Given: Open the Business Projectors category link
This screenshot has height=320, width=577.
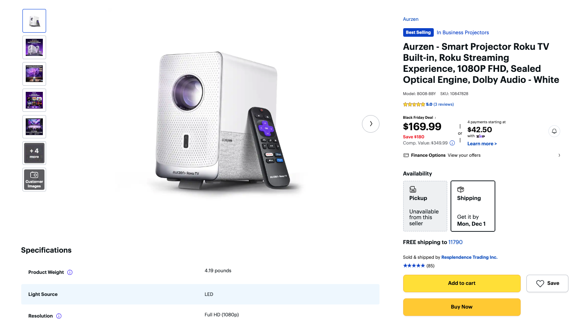Looking at the screenshot, I should [x=462, y=33].
